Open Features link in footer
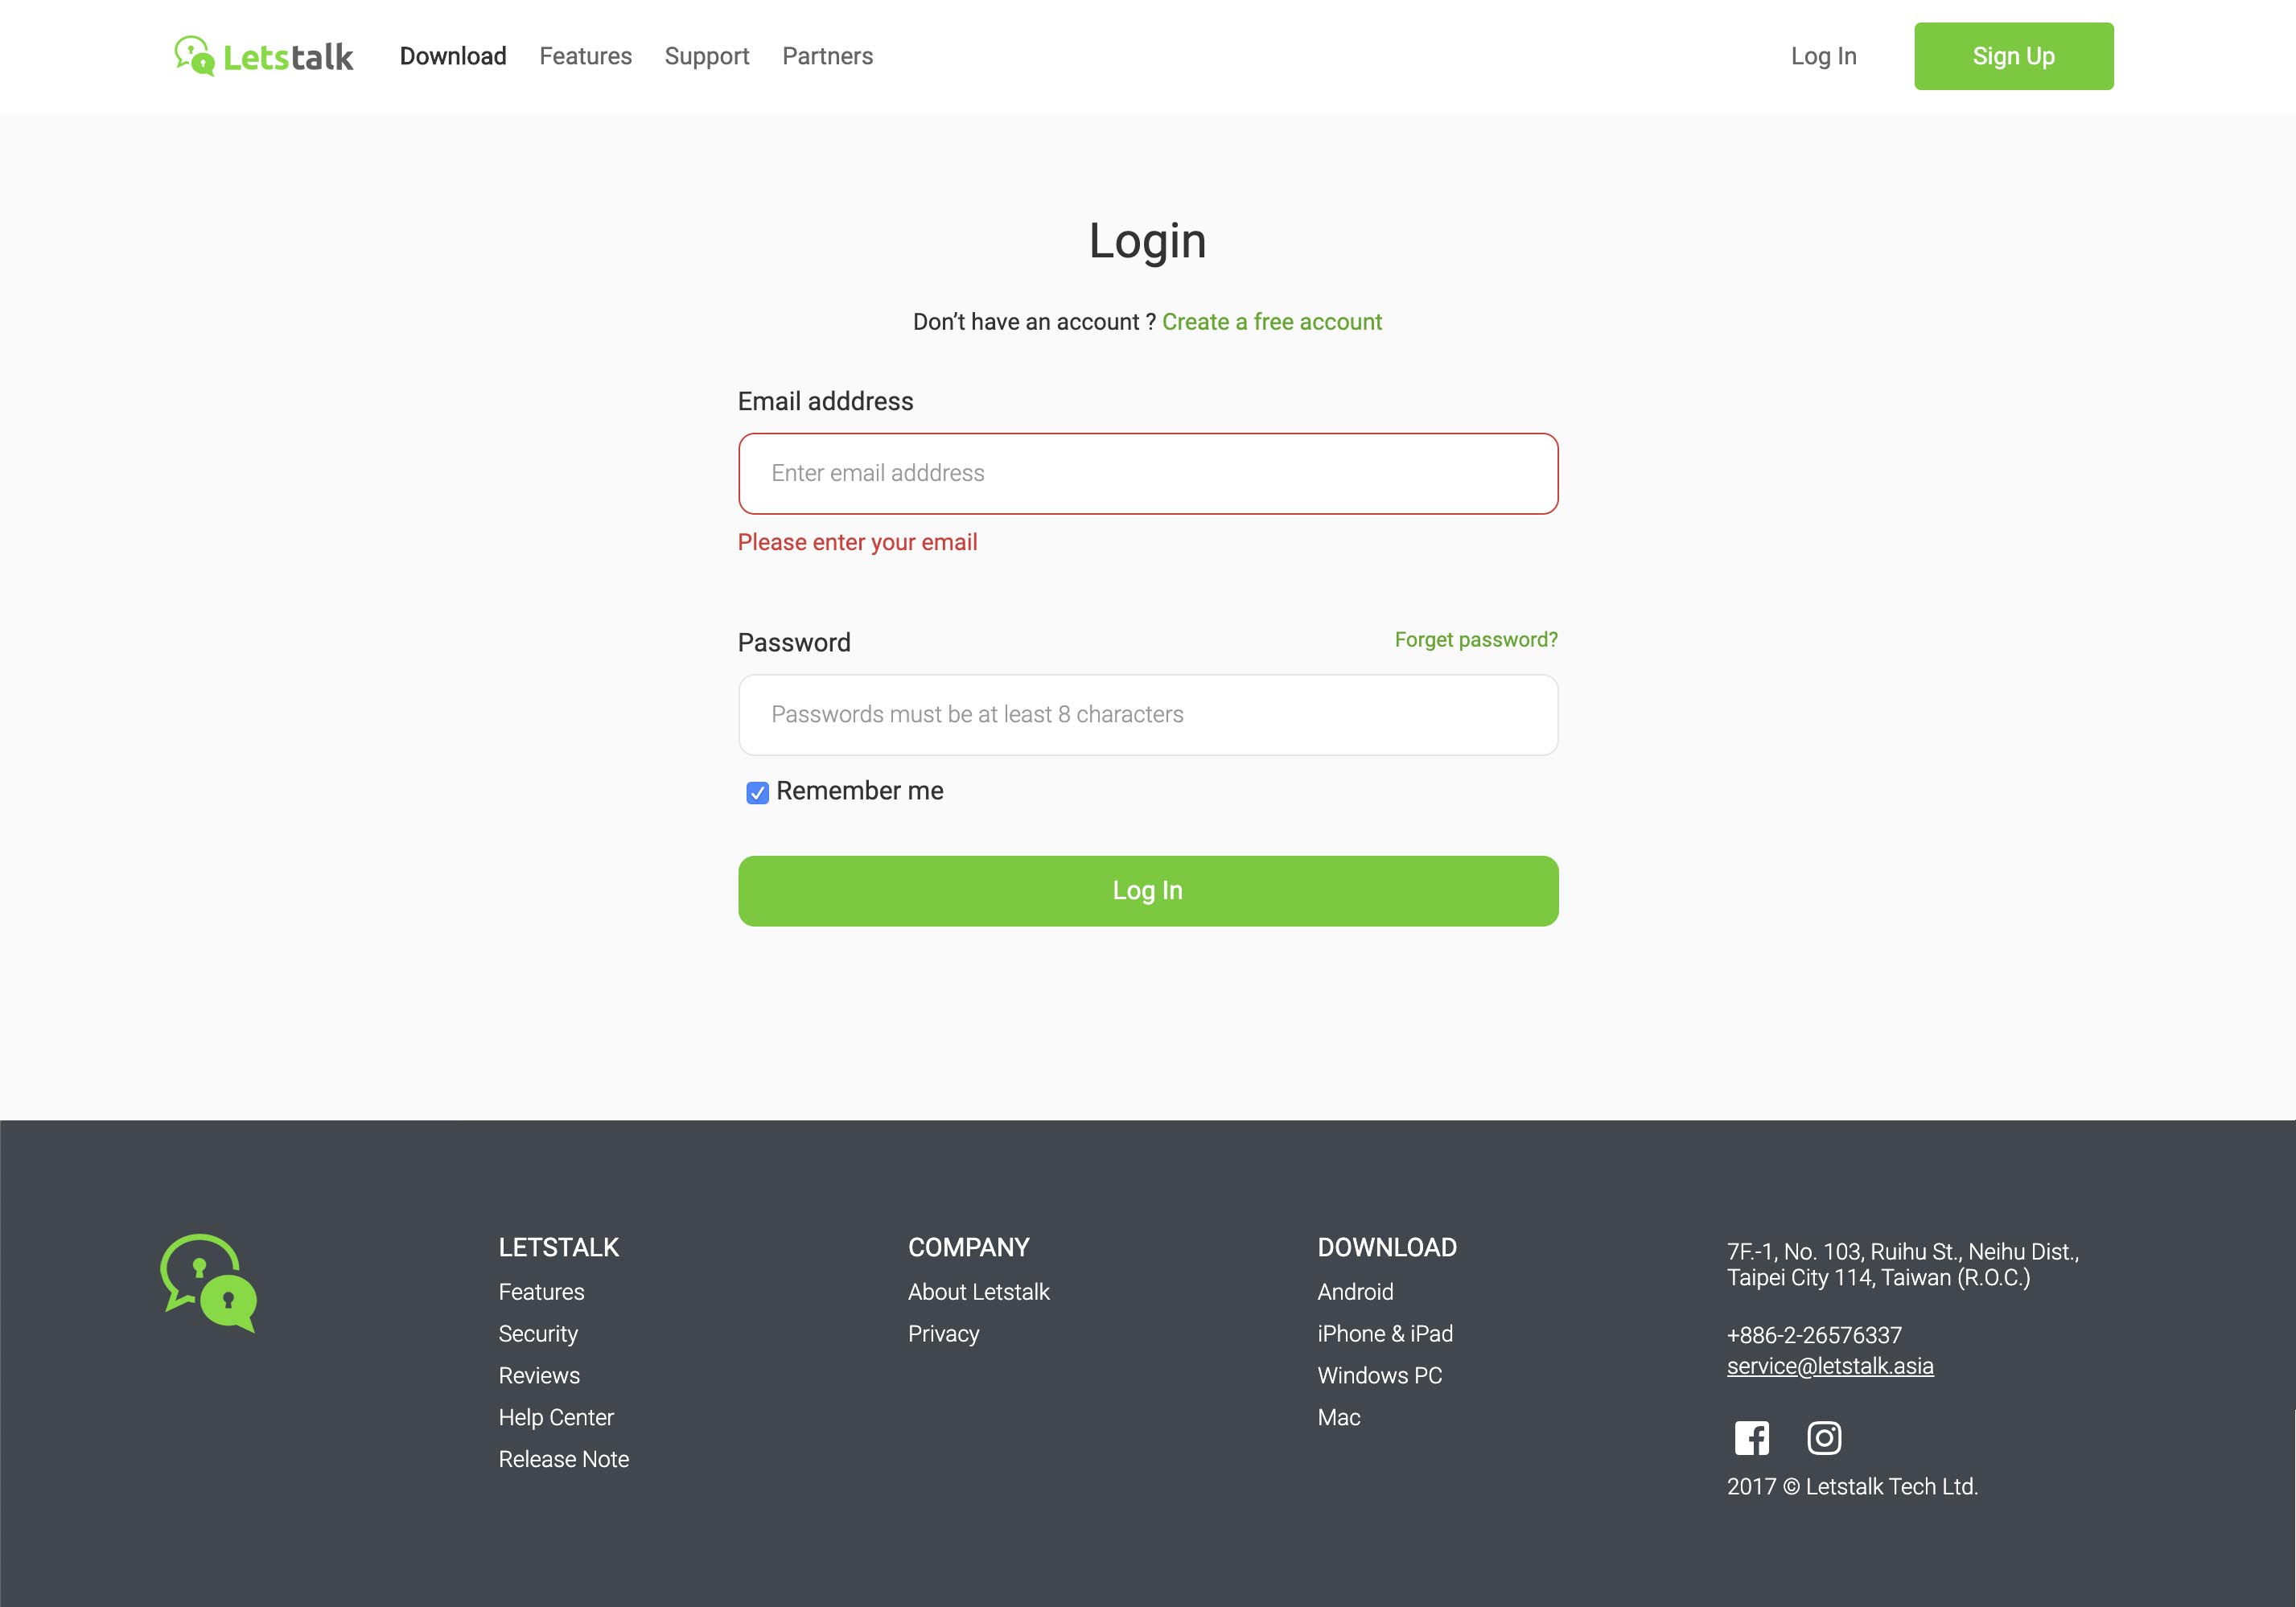2296x1607 pixels. click(542, 1292)
